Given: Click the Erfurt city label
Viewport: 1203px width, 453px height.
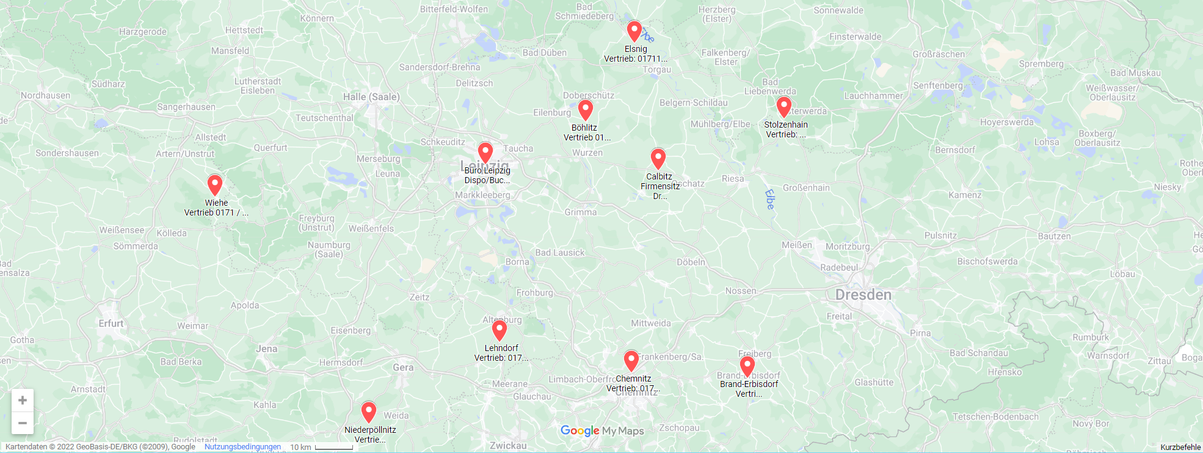Looking at the screenshot, I should pos(111,324).
